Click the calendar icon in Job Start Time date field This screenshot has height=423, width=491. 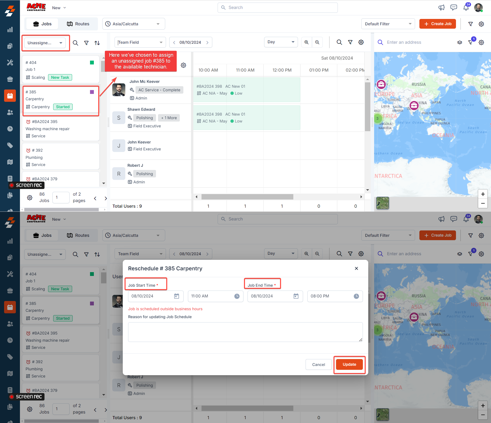pyautogui.click(x=176, y=296)
